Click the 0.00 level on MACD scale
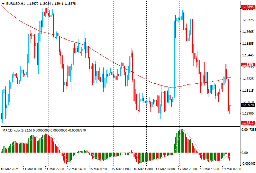Image resolution: width=256 pixels, height=173 pixels. 244,153
